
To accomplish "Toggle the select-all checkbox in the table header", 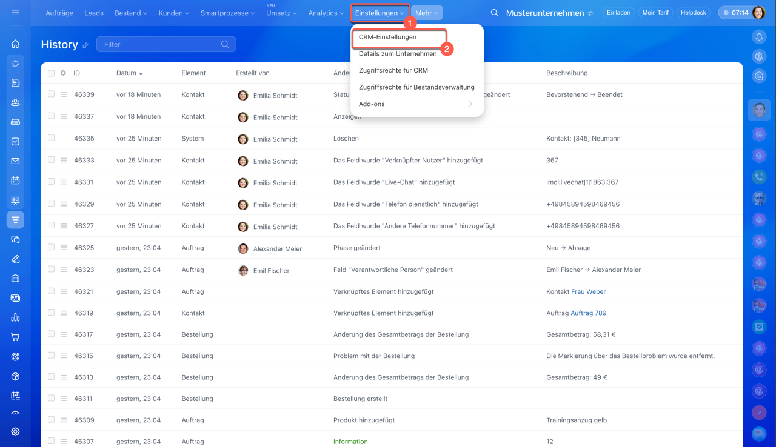I will [51, 73].
